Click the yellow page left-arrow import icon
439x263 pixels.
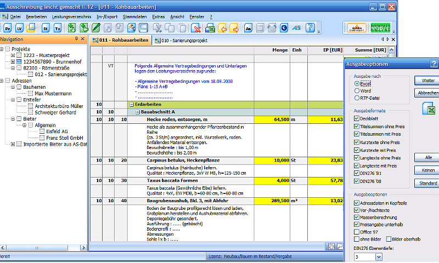tap(222, 28)
